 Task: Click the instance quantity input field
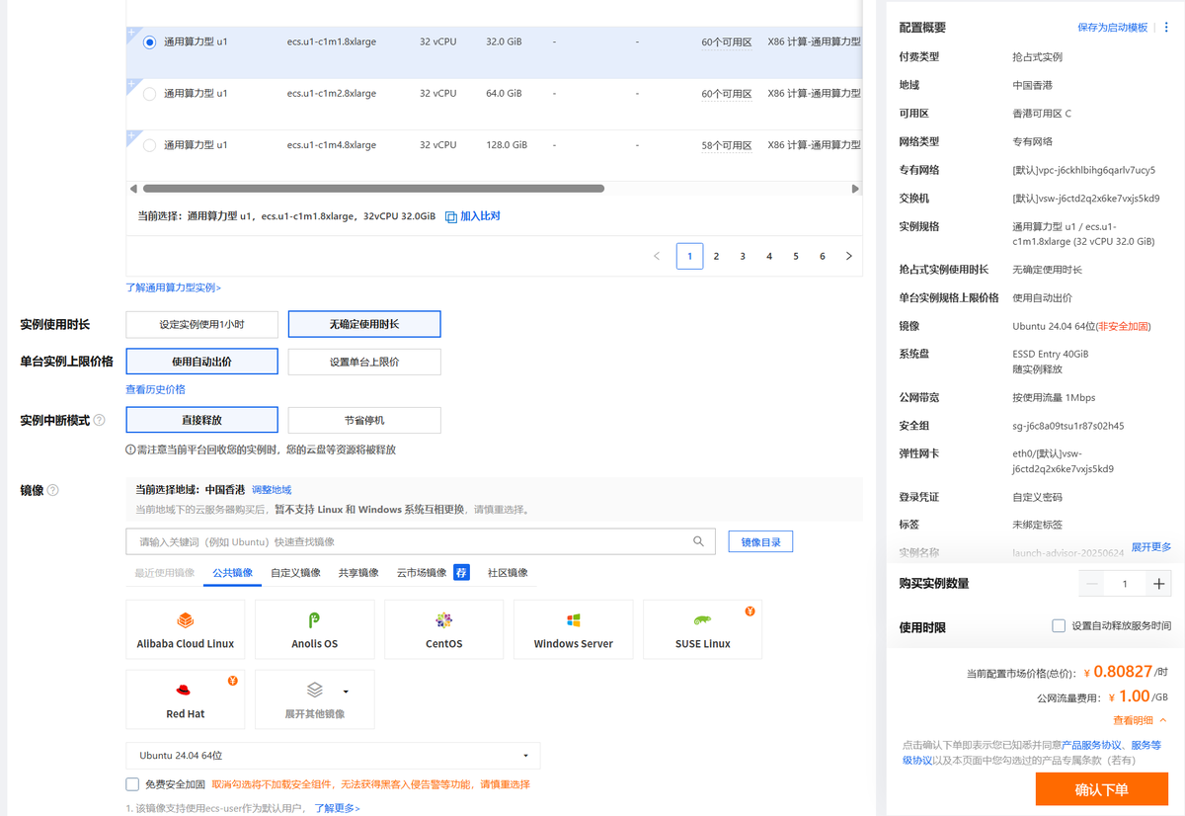(x=1125, y=584)
